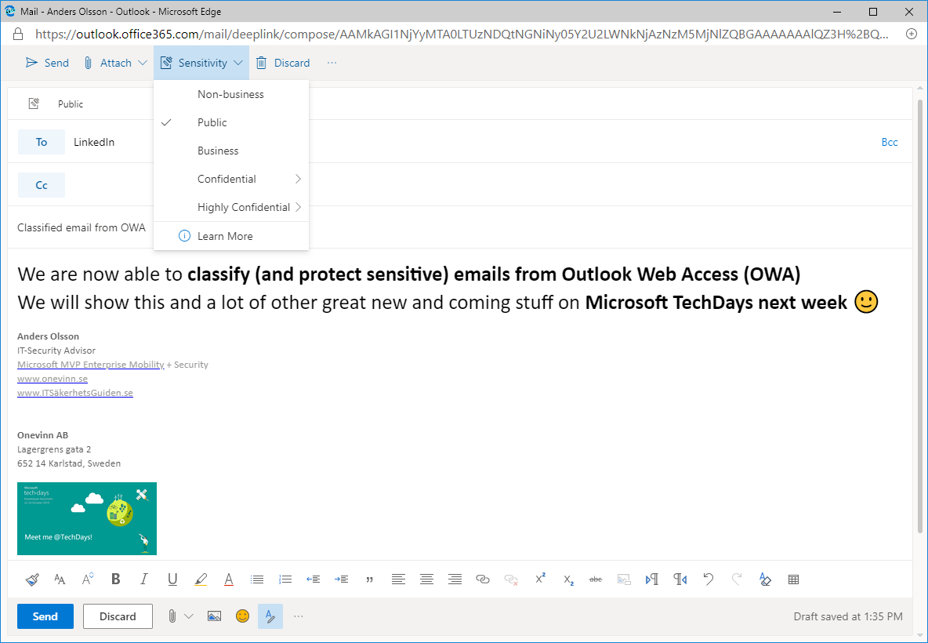The image size is (928, 643).
Task: Open more options in bottom bar
Action: click(x=299, y=616)
